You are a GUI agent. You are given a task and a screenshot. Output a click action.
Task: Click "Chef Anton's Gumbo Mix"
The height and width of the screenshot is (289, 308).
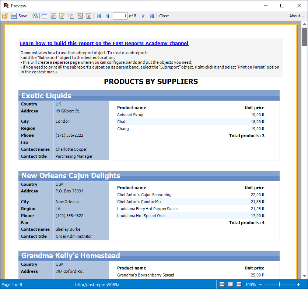pos(140,202)
